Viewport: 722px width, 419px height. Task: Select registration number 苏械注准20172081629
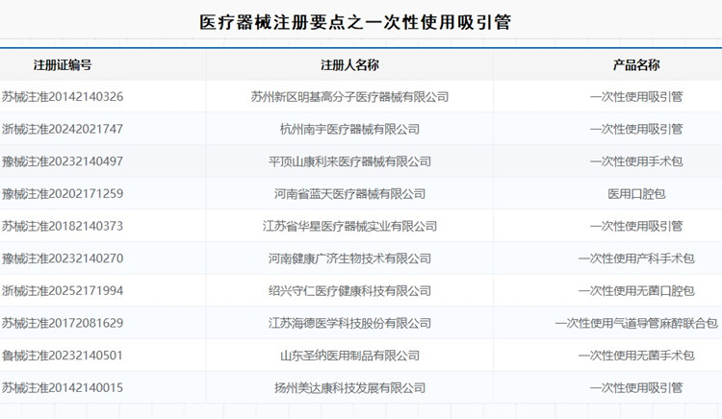pyautogui.click(x=63, y=323)
